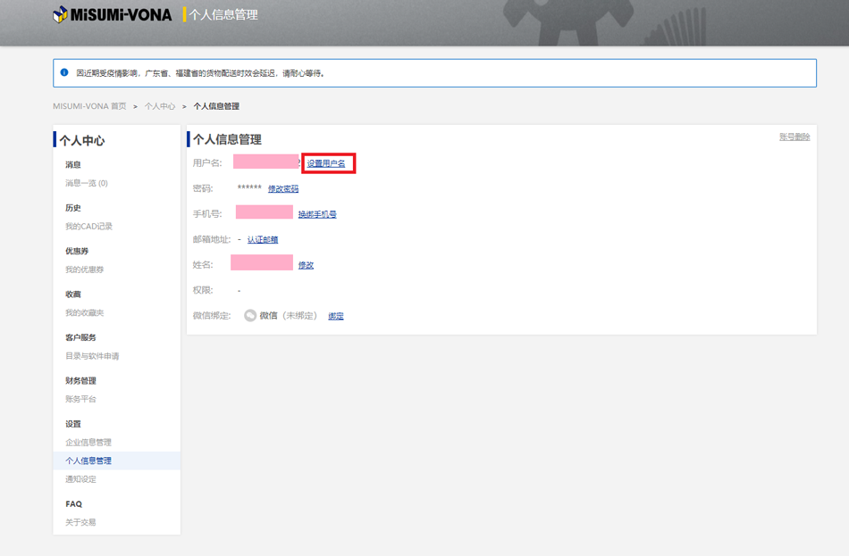The image size is (849, 556).
Task: Click 修改 next to the name field
Action: [306, 266]
